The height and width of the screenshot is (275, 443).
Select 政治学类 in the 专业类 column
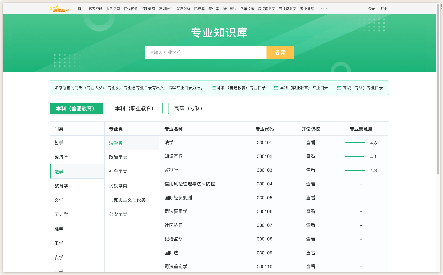pyautogui.click(x=118, y=157)
